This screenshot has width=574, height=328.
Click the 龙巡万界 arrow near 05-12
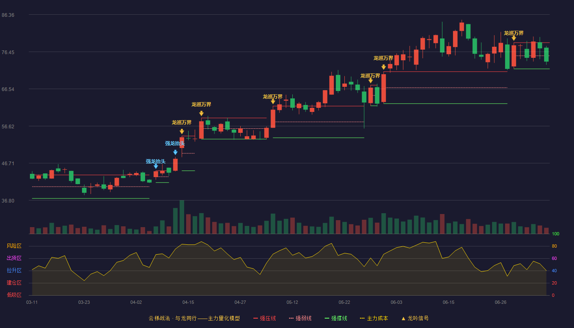click(x=273, y=101)
